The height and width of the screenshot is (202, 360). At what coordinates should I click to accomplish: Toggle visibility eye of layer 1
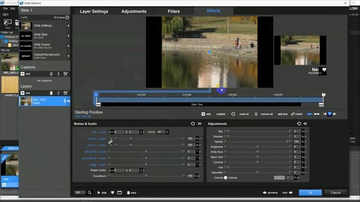pos(69,101)
